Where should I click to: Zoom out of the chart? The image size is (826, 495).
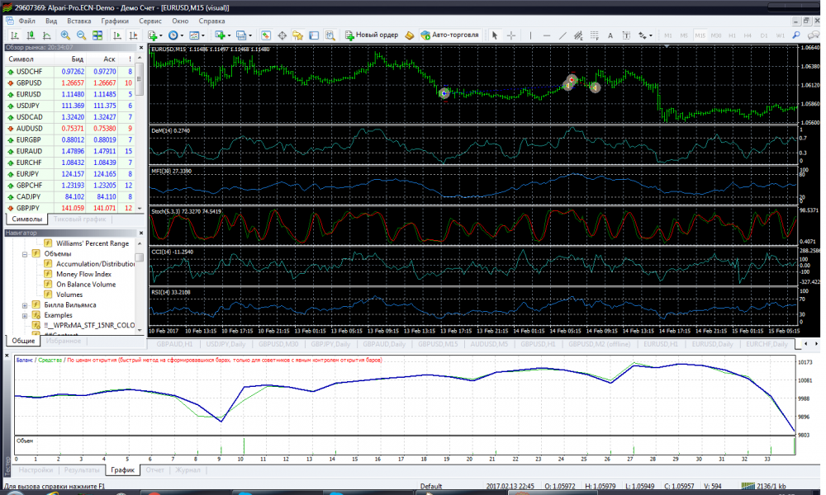coord(81,35)
